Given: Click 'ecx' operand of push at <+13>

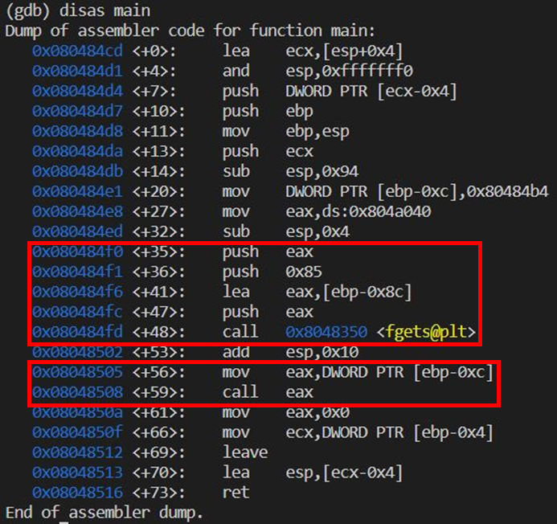Looking at the screenshot, I should [x=300, y=152].
